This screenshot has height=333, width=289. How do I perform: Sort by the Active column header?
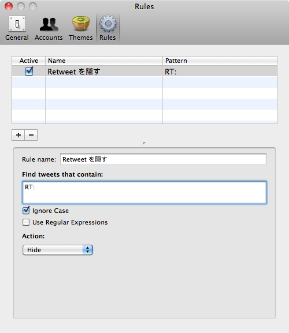tap(28, 61)
